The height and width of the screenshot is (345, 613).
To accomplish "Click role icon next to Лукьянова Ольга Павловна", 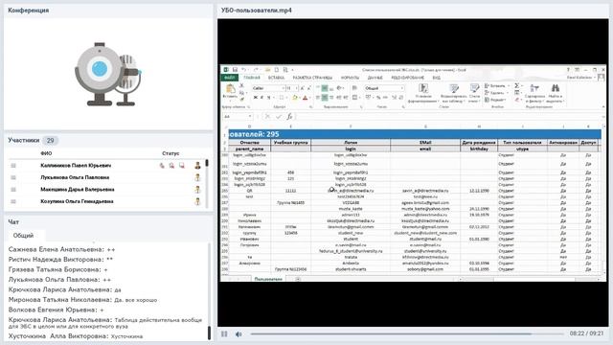I will point(198,177).
